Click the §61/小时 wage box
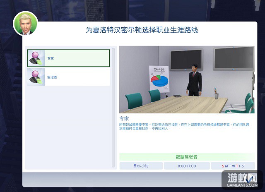265x192 pixels. (x=141, y=166)
